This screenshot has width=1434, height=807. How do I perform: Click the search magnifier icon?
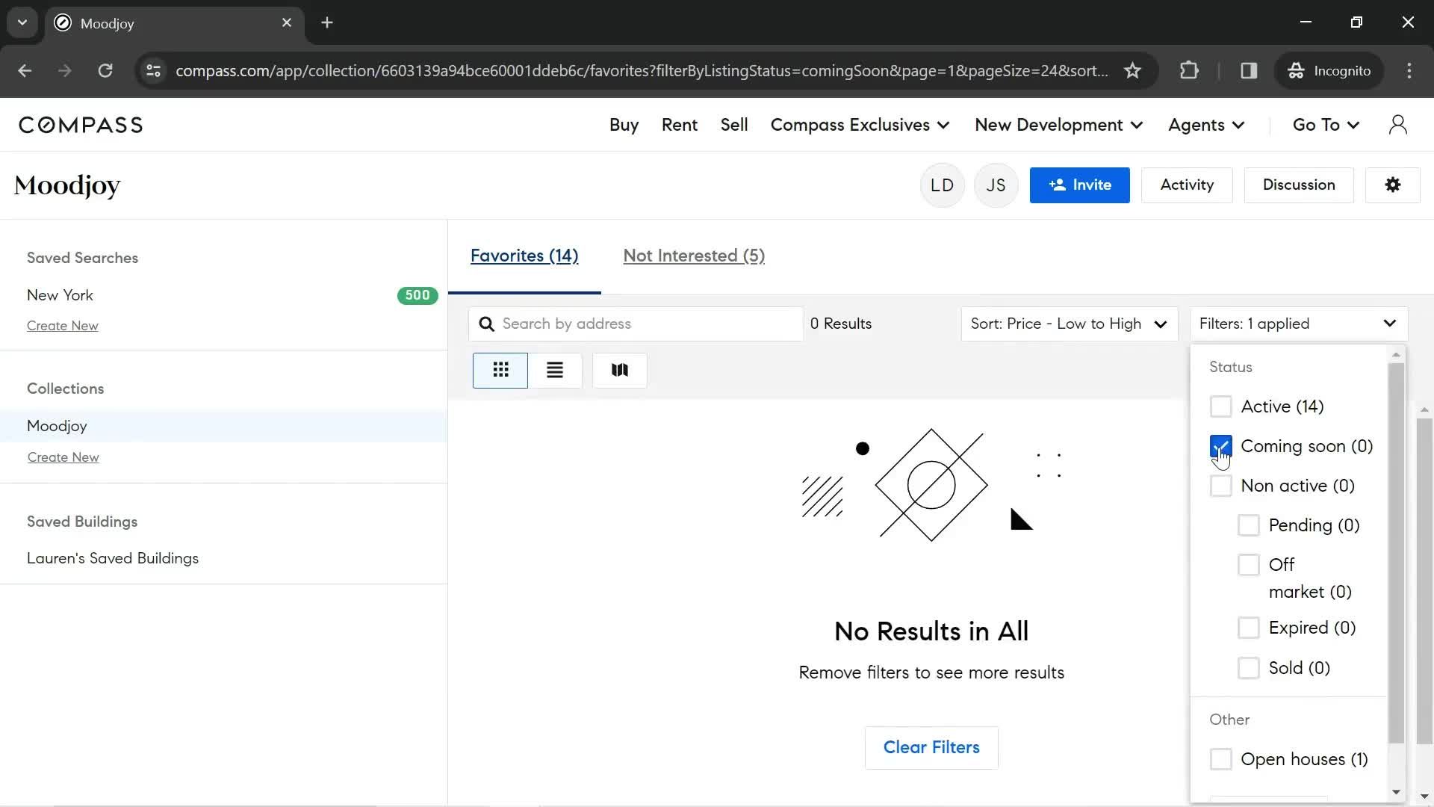tap(486, 324)
